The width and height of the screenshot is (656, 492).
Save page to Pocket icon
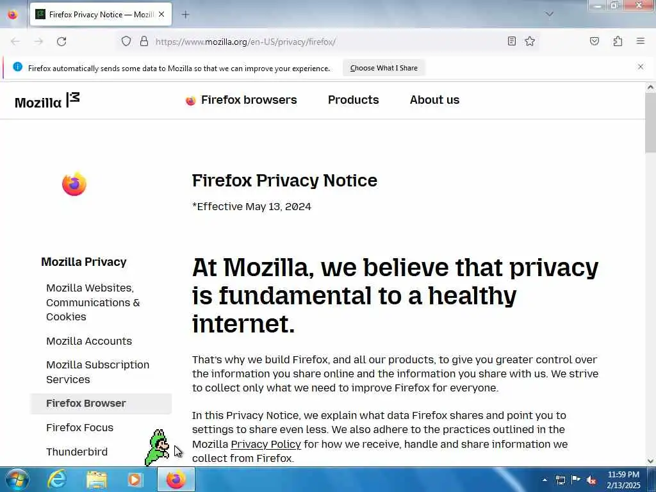click(594, 41)
